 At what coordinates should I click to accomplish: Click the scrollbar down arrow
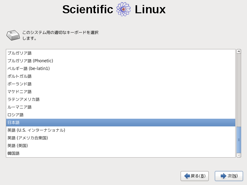coord(239,155)
